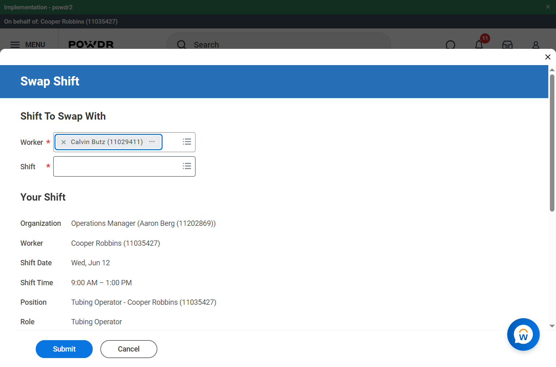
Task: Open the Shift field prompt list icon
Action: (187, 166)
